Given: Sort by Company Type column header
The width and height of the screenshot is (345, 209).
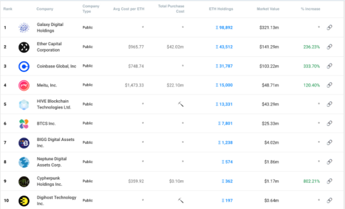Looking at the screenshot, I should (x=91, y=9).
